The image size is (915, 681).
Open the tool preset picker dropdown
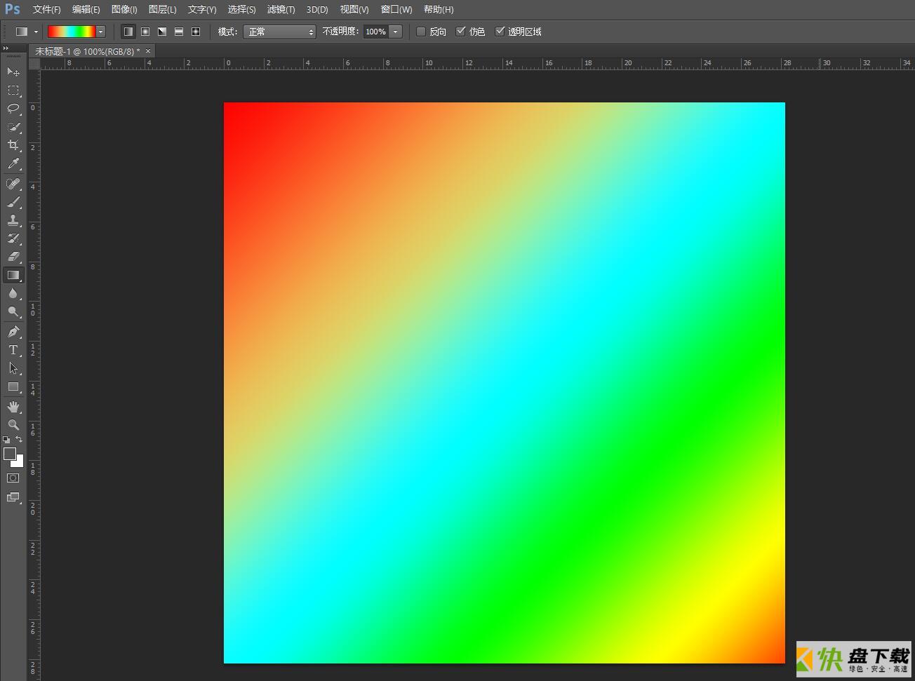click(x=36, y=32)
